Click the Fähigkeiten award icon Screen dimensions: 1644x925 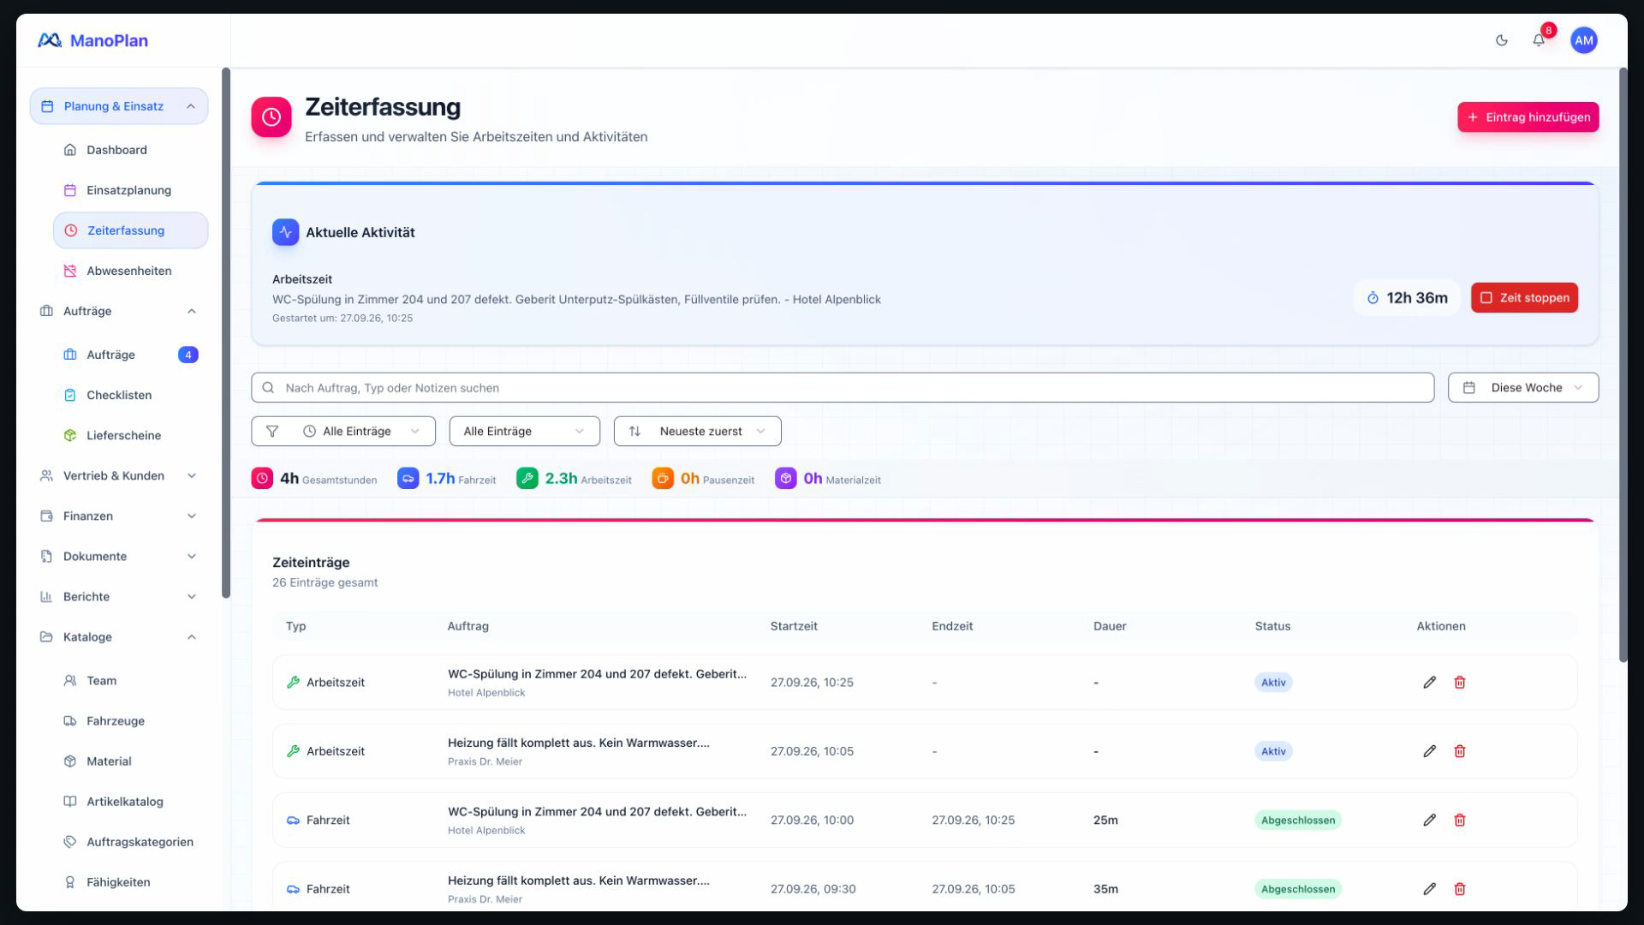click(x=70, y=882)
